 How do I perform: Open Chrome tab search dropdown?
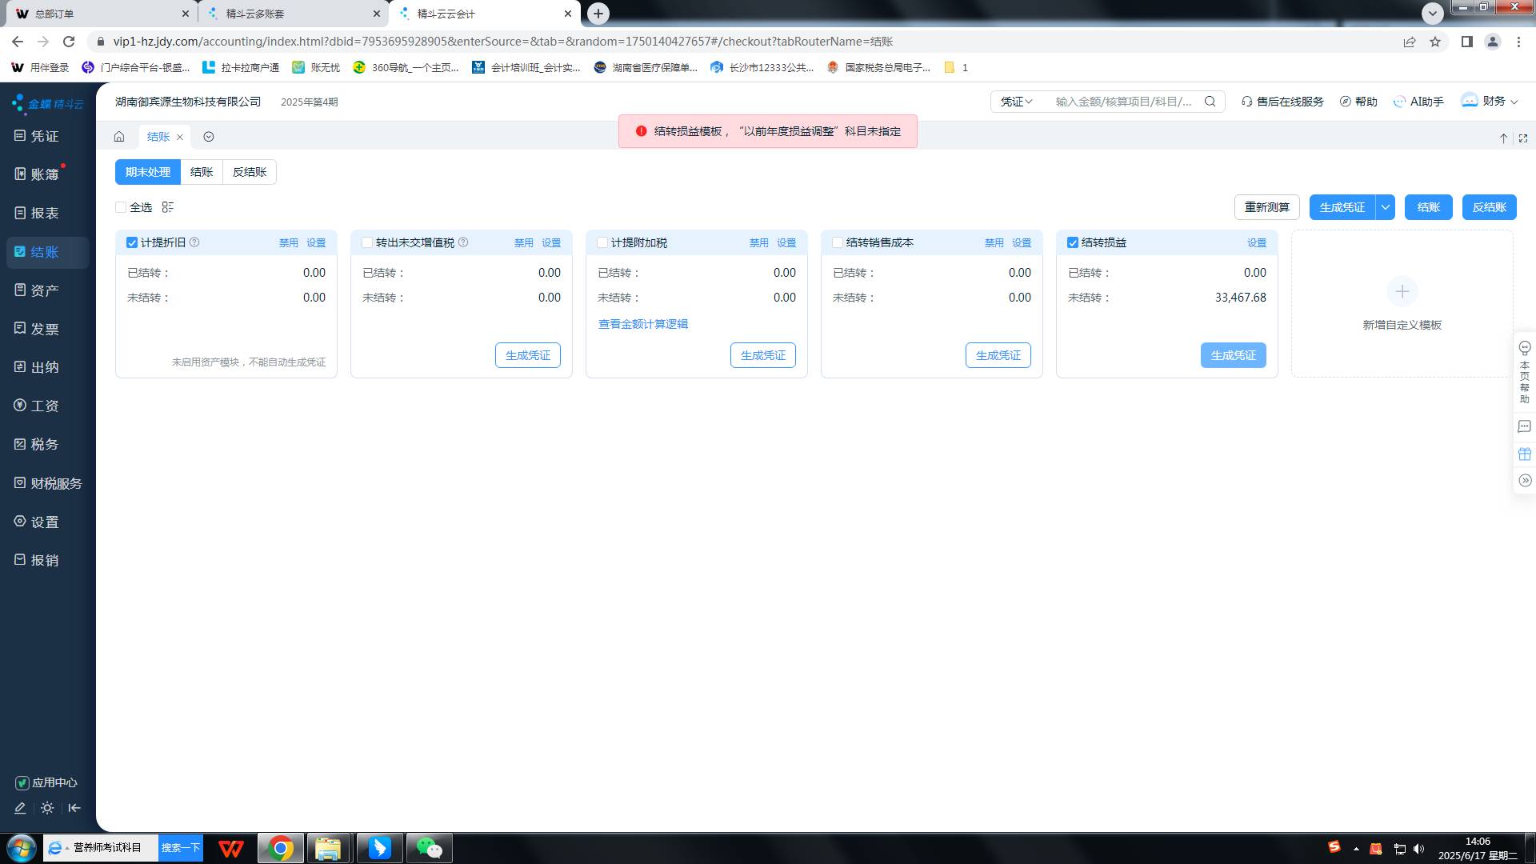1433,13
